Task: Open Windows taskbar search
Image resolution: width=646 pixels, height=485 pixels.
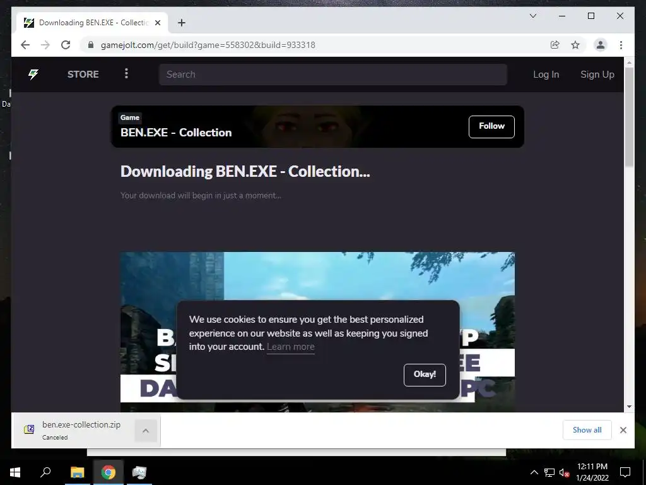Action: [x=45, y=472]
